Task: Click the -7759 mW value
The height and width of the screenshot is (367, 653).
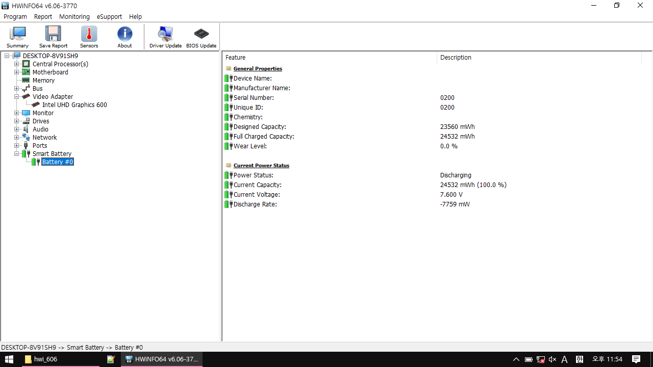Action: pos(455,204)
